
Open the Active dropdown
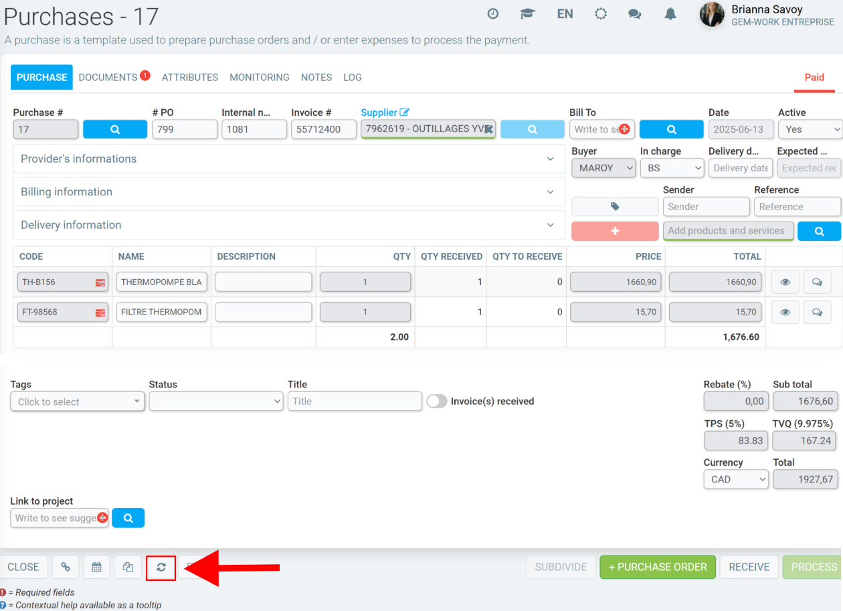810,129
